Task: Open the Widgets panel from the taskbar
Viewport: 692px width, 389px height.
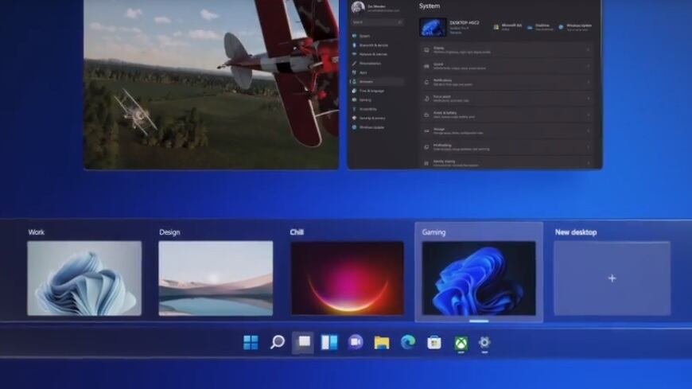Action: [329, 342]
